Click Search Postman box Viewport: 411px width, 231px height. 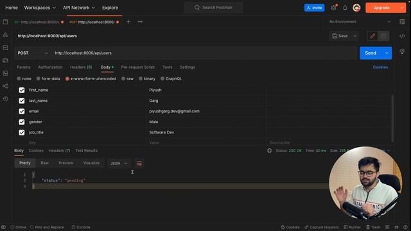click(x=213, y=8)
